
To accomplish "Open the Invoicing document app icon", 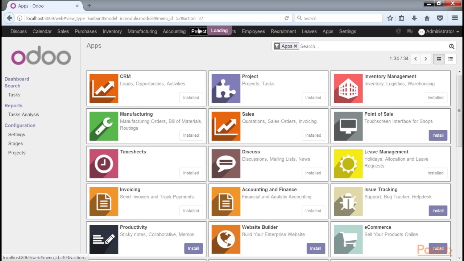I will tap(104, 202).
